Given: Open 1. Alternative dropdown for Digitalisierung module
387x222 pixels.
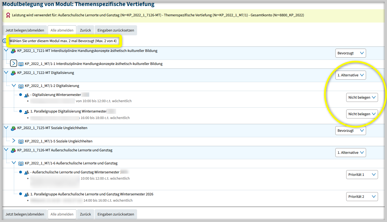Looking at the screenshot, I should pyautogui.click(x=351, y=75).
